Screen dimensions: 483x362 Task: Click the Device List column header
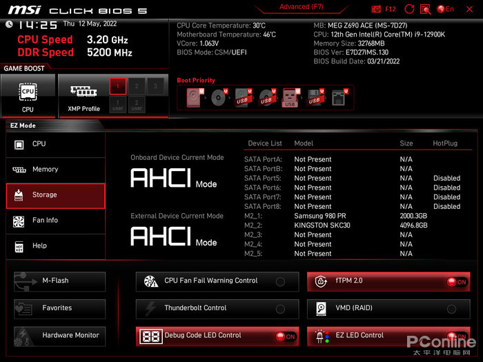pos(265,143)
